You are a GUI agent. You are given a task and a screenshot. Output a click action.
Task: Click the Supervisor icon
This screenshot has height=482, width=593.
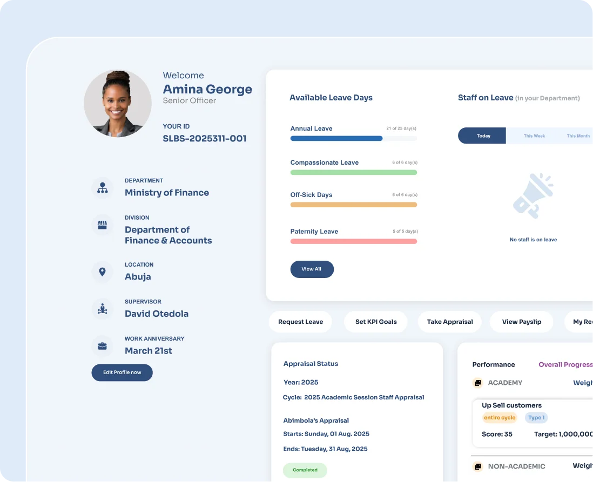pos(102,309)
